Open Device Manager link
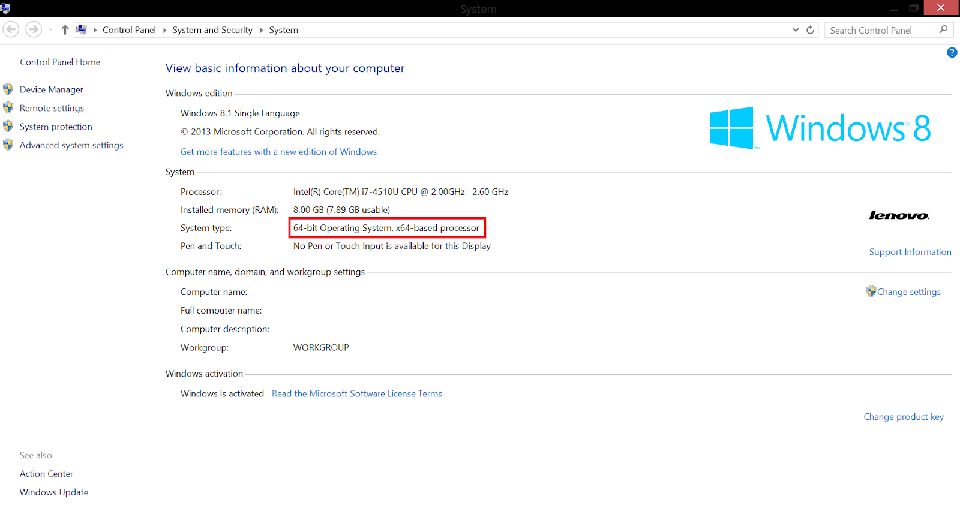Image resolution: width=960 pixels, height=511 pixels. pos(52,89)
